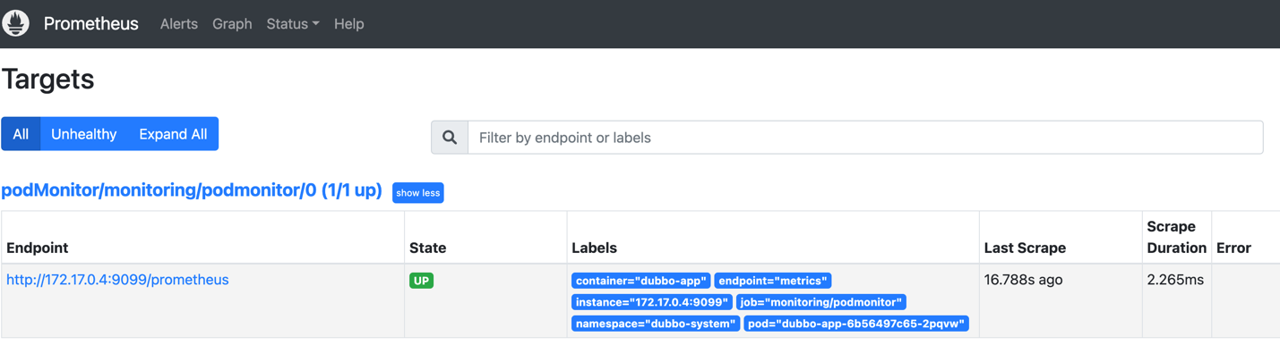Click the green UP state badge
This screenshot has height=362, width=1280.
tap(421, 281)
